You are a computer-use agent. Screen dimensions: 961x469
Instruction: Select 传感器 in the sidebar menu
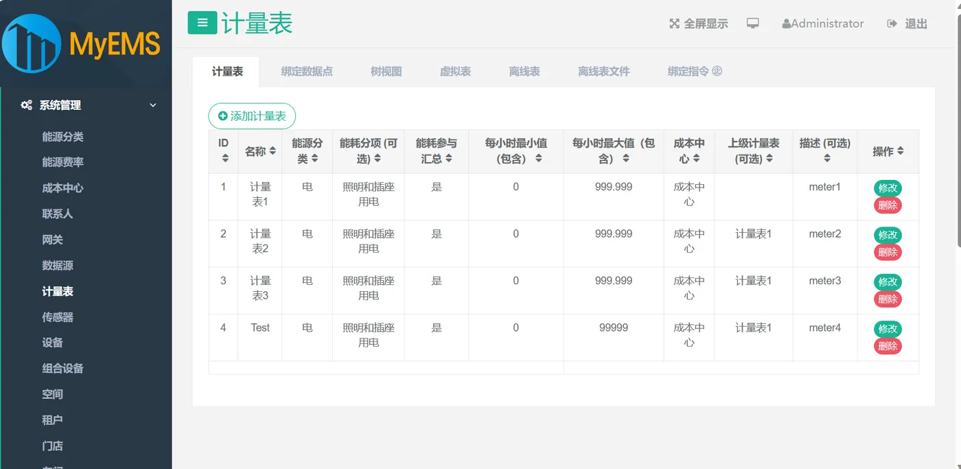[x=56, y=317]
